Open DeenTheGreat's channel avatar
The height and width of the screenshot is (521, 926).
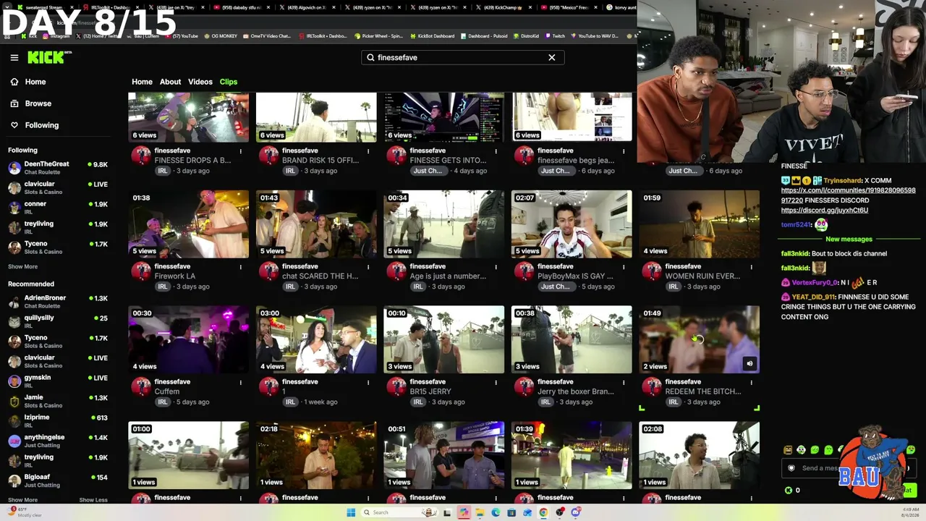click(14, 168)
